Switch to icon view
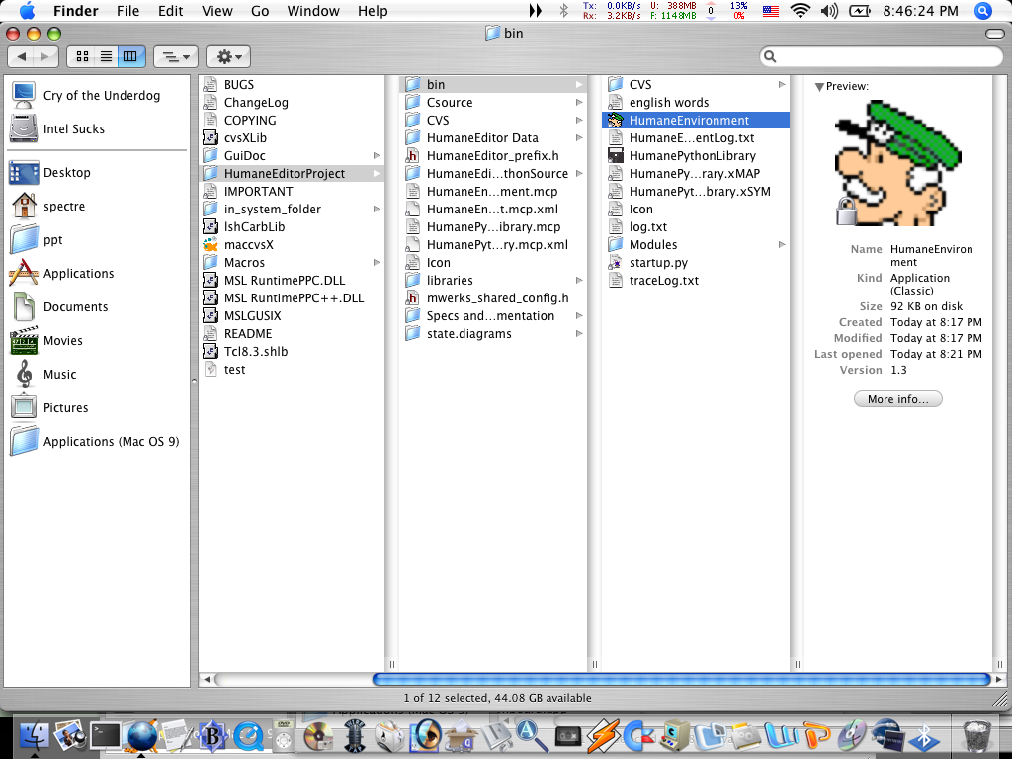The height and width of the screenshot is (759, 1012). [x=82, y=56]
